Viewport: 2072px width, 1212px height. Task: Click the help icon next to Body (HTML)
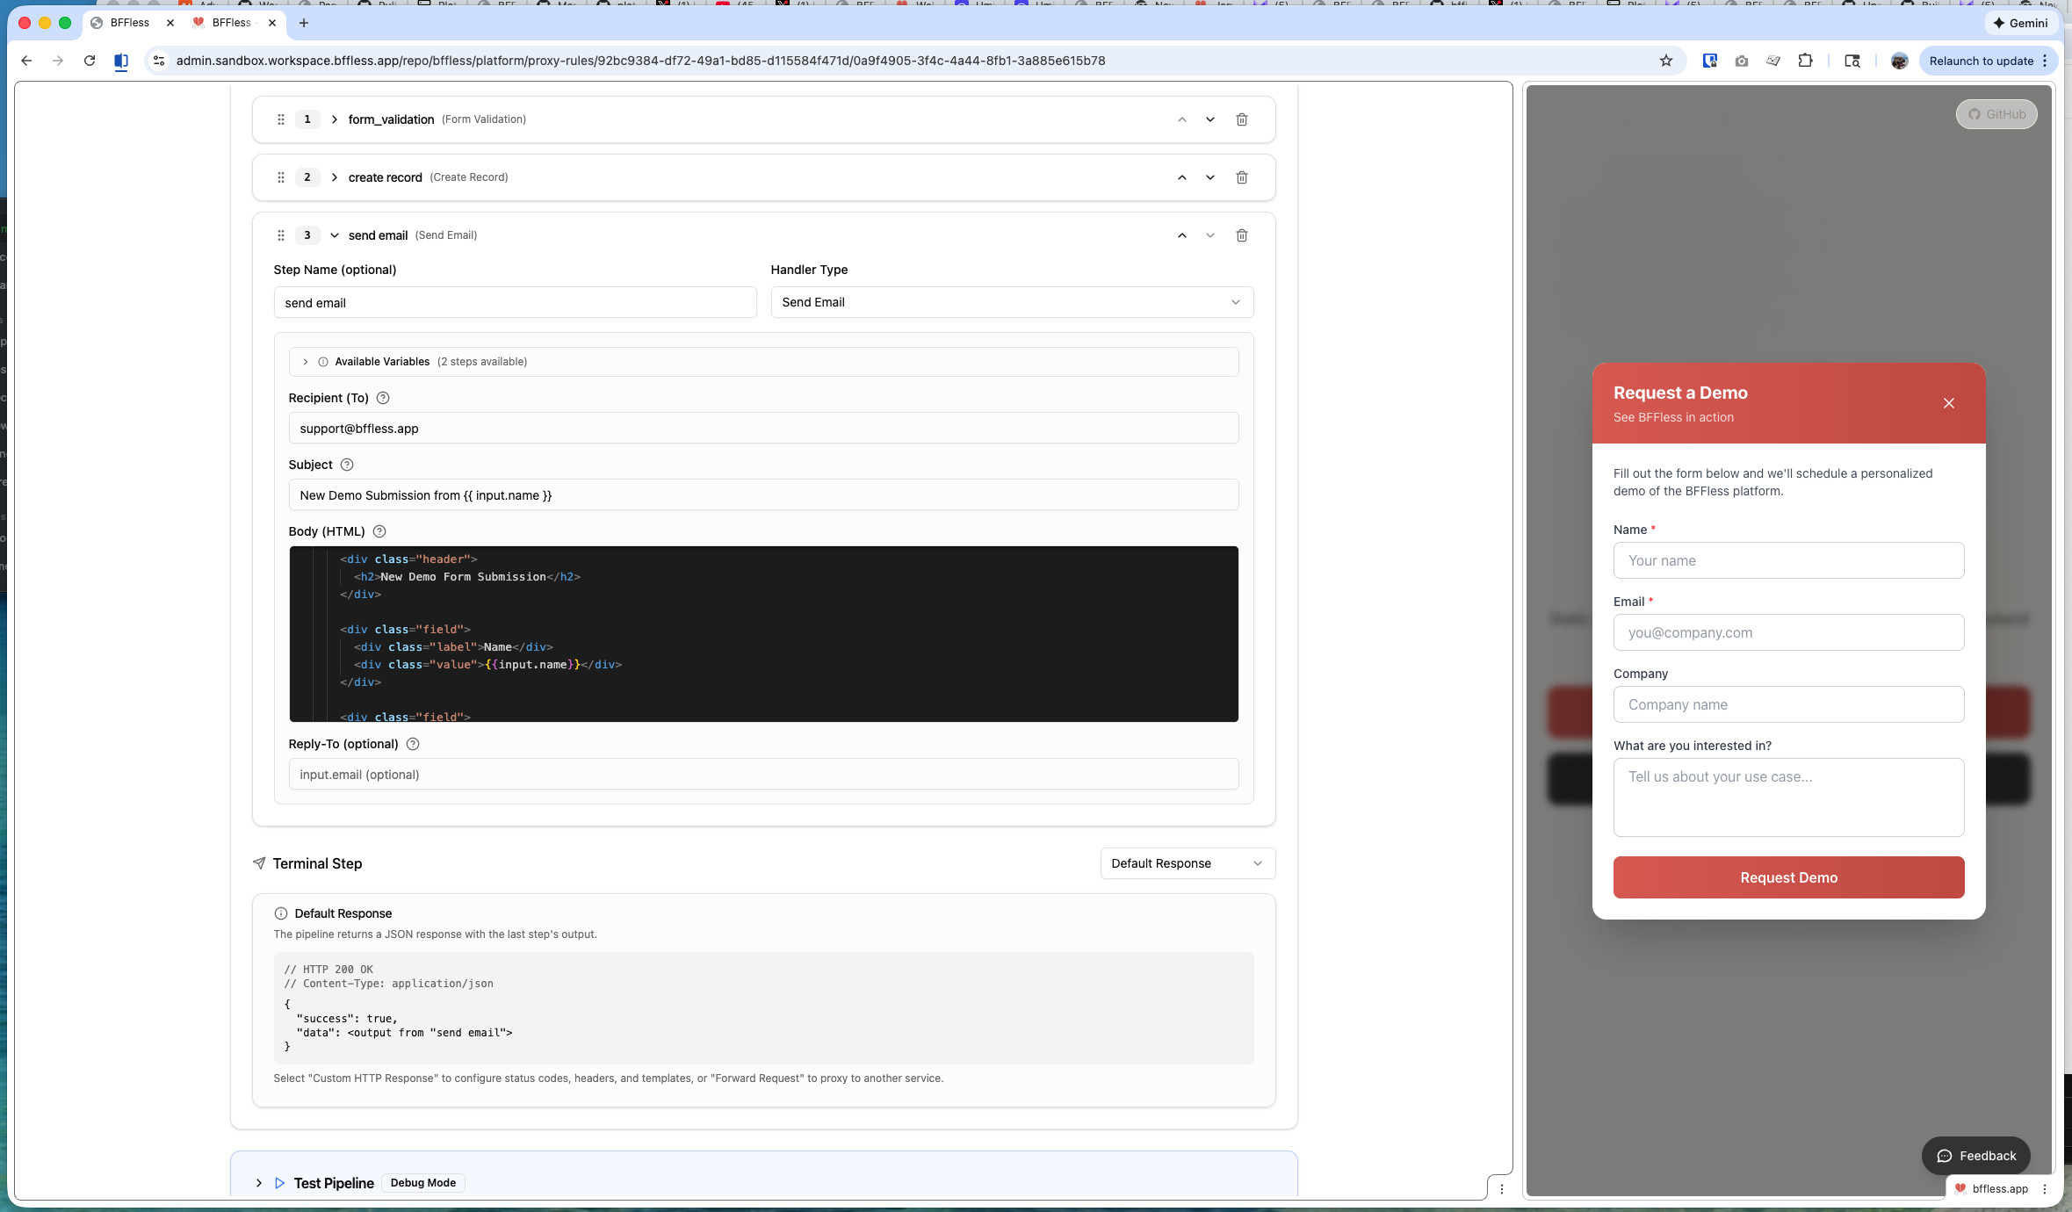coord(379,531)
